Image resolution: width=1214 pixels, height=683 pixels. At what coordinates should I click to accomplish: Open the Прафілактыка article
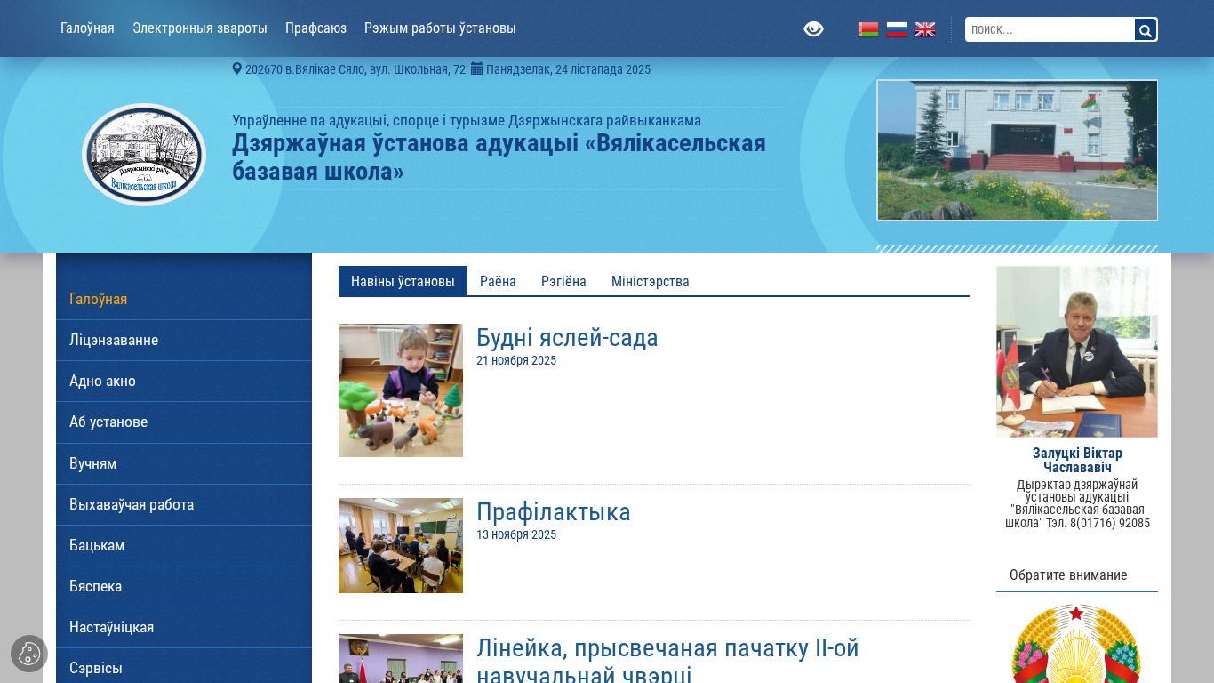tap(554, 512)
